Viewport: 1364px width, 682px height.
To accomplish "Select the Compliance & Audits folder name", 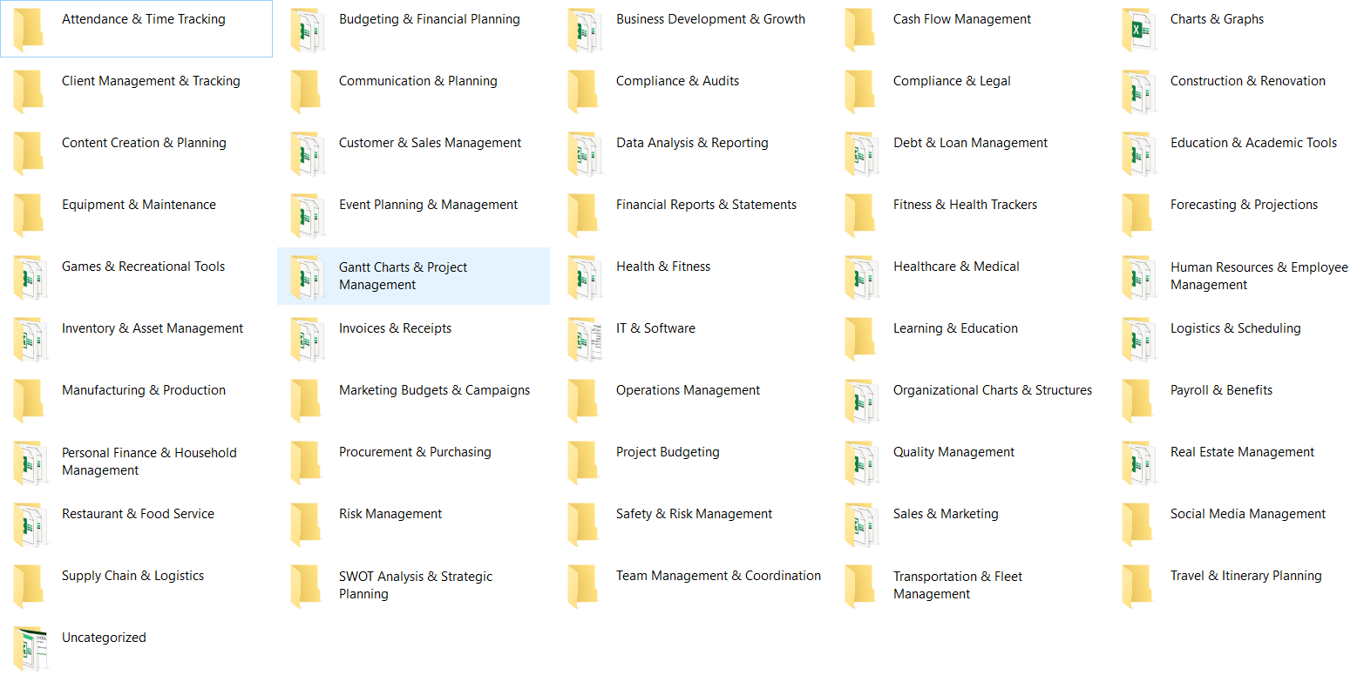I will click(677, 81).
